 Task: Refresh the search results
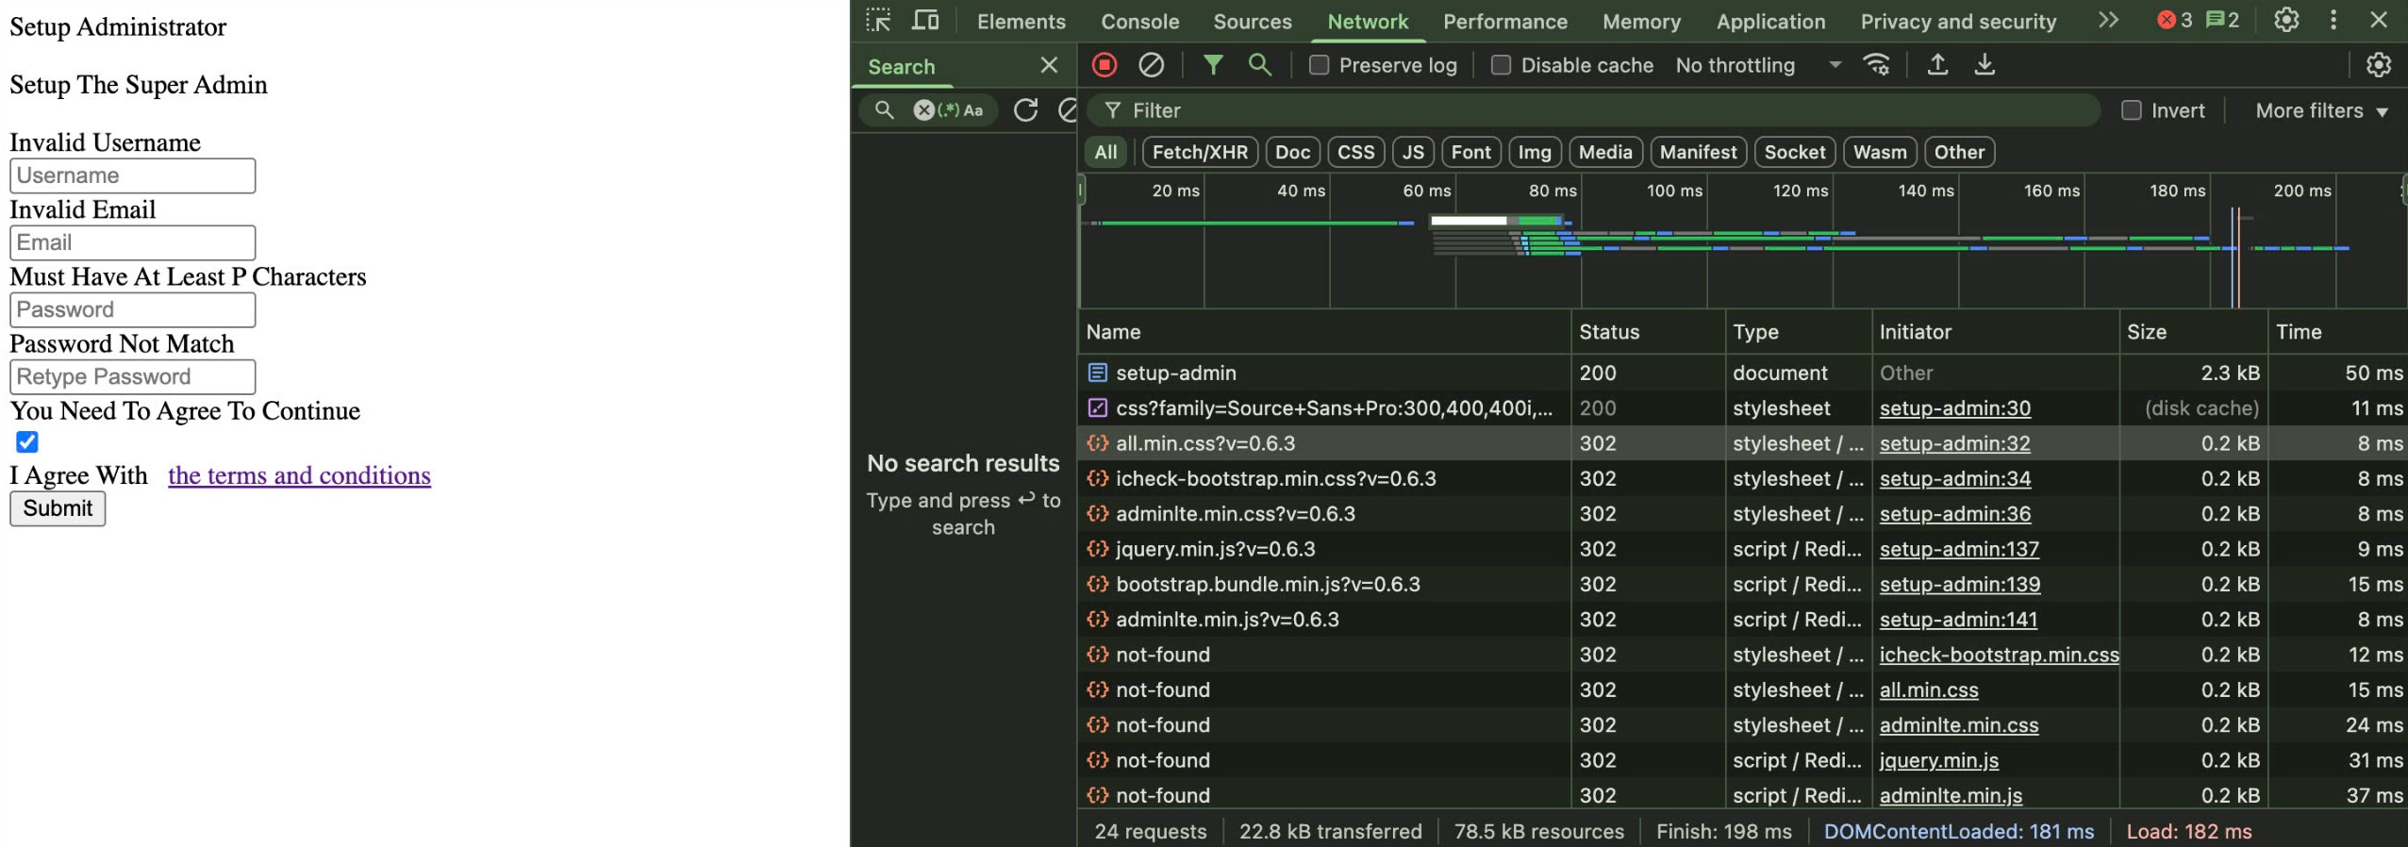click(x=1025, y=110)
